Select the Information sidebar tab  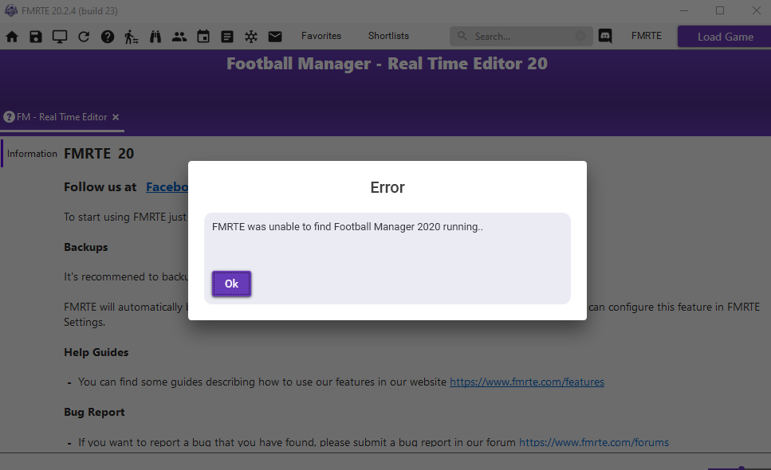32,154
